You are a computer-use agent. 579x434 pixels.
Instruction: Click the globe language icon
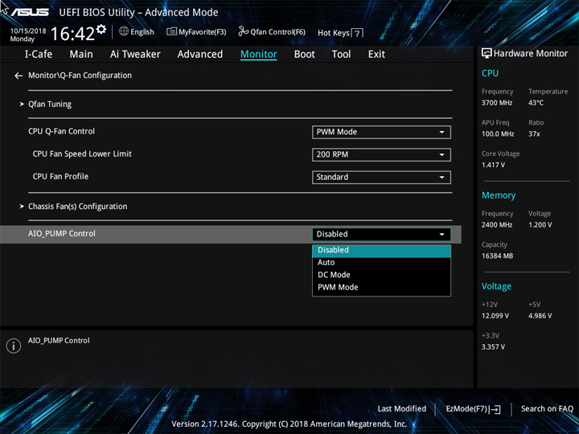point(124,31)
